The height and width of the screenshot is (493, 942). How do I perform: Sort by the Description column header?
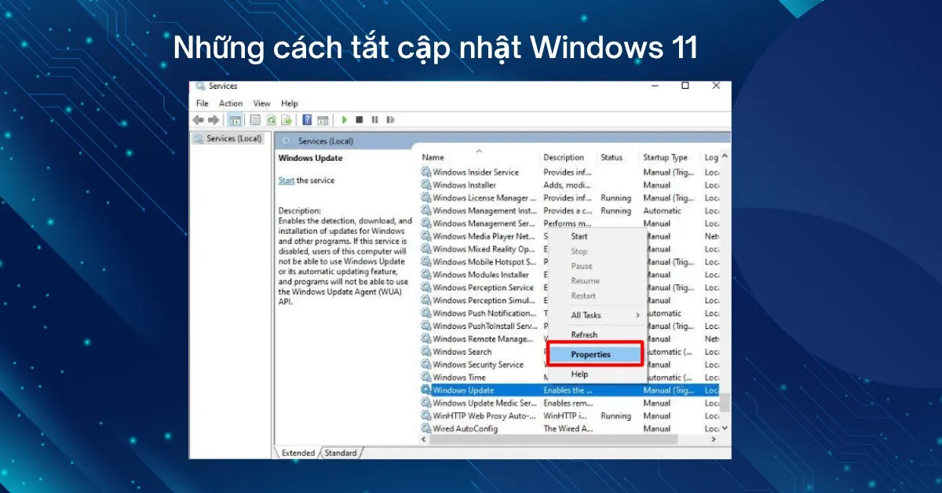coord(568,157)
